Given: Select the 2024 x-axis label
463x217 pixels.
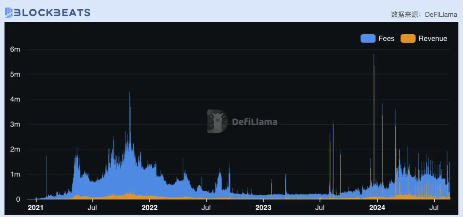Looking at the screenshot, I should 377,208.
